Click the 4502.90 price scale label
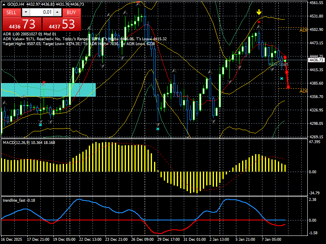 pyautogui.click(x=316, y=29)
